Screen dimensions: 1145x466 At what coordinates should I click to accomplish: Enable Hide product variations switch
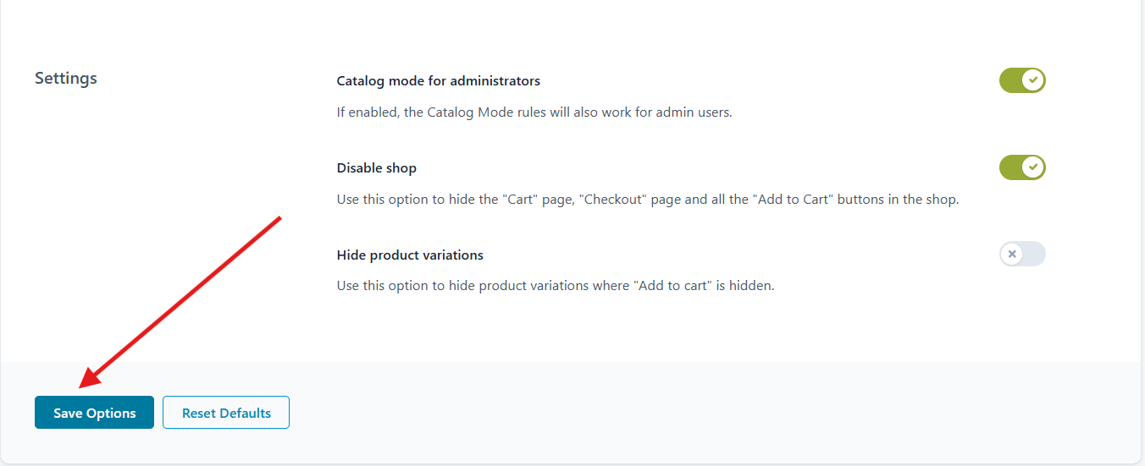tap(1022, 254)
